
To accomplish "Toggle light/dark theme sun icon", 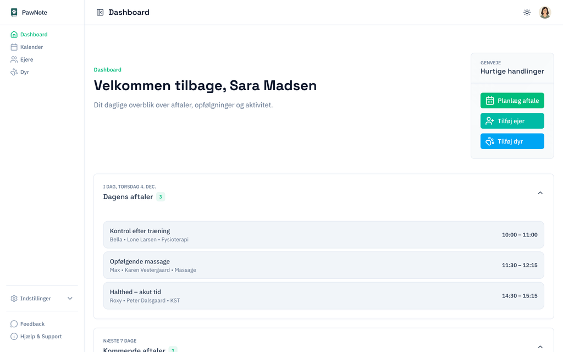I will (527, 12).
